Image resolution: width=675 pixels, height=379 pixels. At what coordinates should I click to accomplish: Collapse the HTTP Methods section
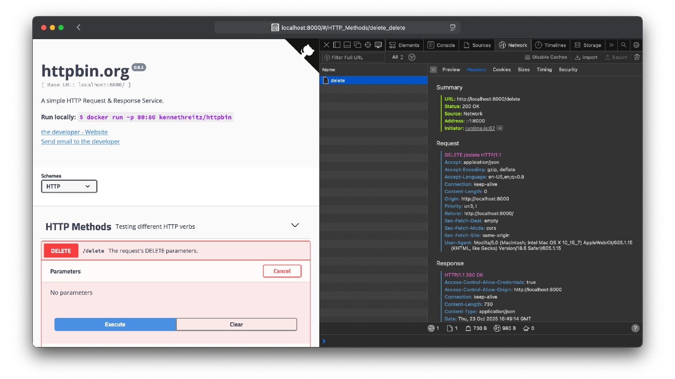click(295, 225)
